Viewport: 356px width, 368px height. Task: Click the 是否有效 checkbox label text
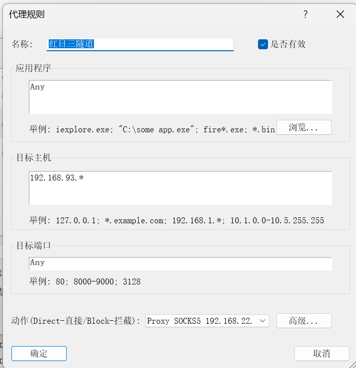[288, 44]
